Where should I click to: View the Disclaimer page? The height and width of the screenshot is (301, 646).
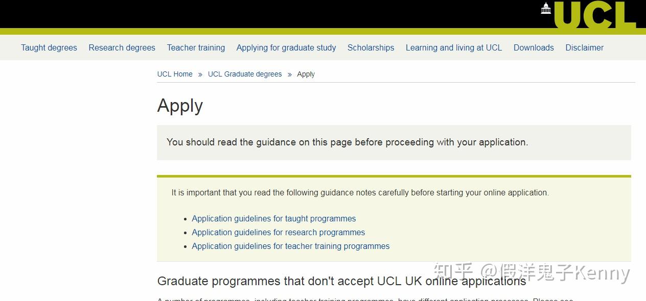(584, 47)
